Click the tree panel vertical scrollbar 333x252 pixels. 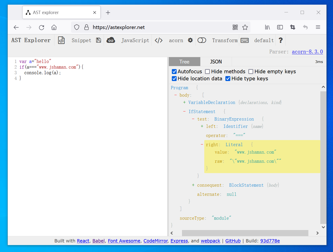pos(323,157)
